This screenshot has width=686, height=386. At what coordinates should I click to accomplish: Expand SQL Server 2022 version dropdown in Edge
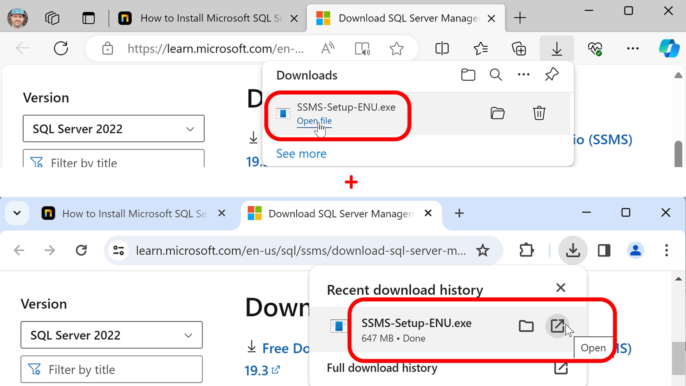pos(114,129)
